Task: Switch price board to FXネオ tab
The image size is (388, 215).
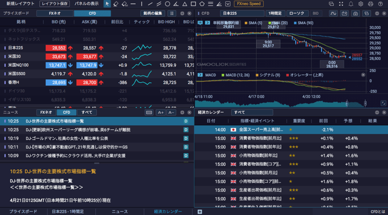Action: (55, 13)
